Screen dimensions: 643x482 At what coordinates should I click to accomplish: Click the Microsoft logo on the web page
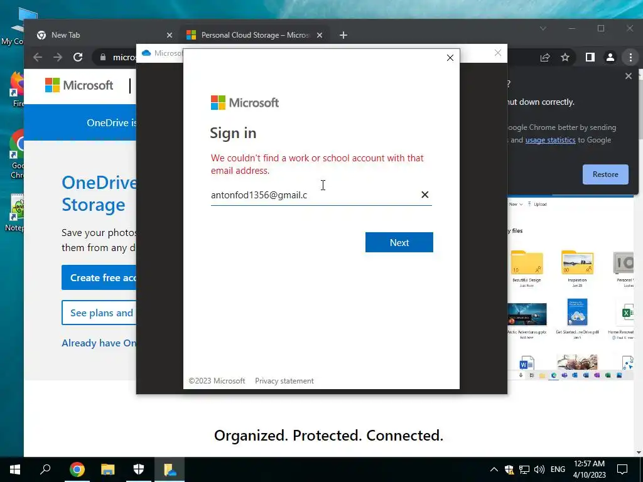(x=79, y=85)
